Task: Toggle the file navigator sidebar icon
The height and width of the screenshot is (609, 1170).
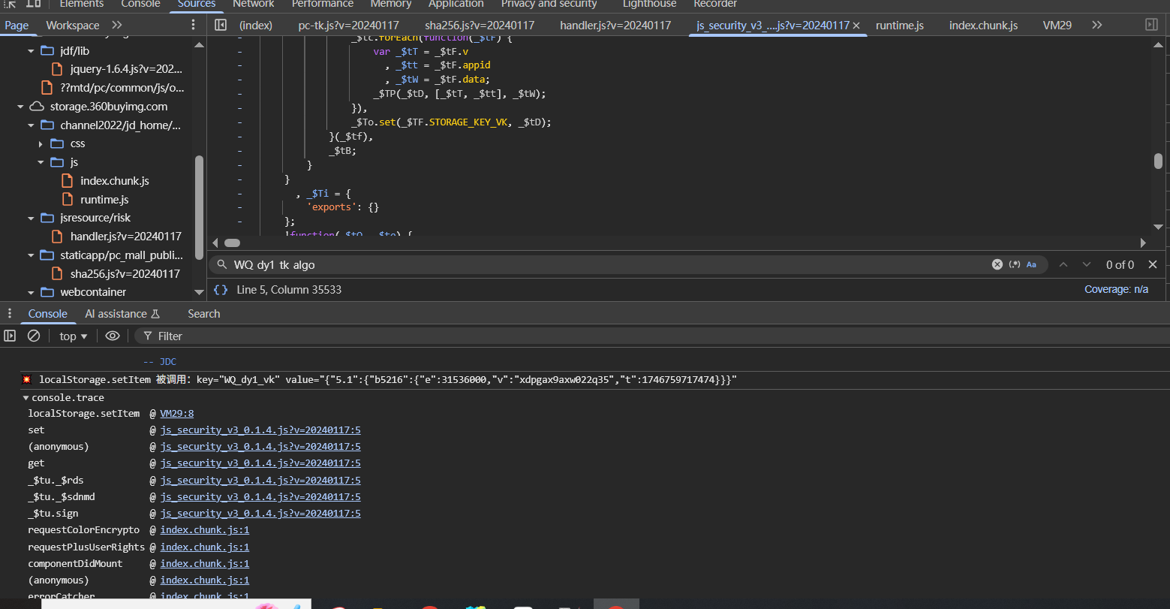Action: tap(221, 25)
